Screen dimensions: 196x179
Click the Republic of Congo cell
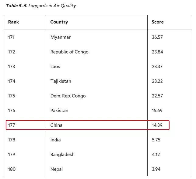69,52
